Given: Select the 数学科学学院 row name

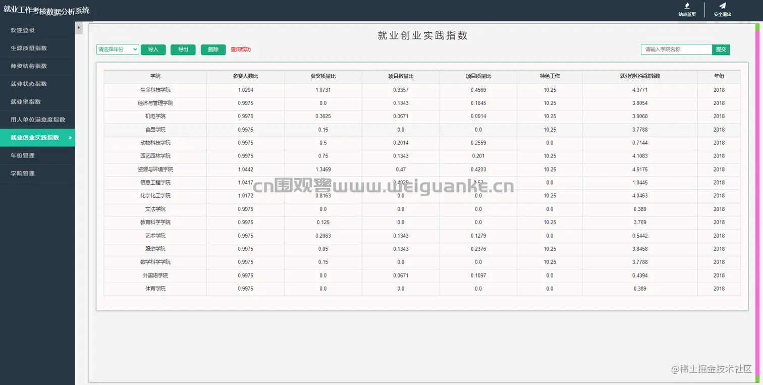Looking at the screenshot, I should pyautogui.click(x=155, y=262).
